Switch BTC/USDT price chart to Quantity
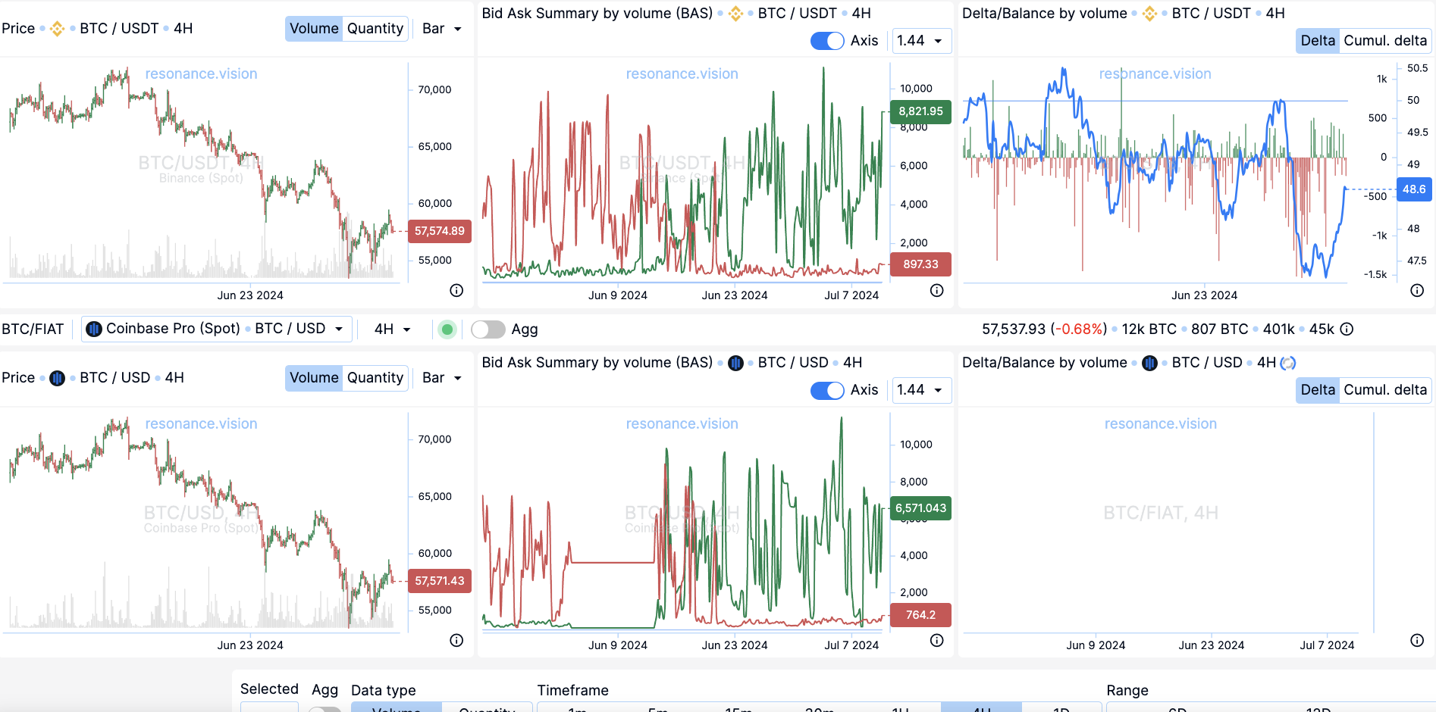Screen dimensions: 1436x712 [375, 29]
